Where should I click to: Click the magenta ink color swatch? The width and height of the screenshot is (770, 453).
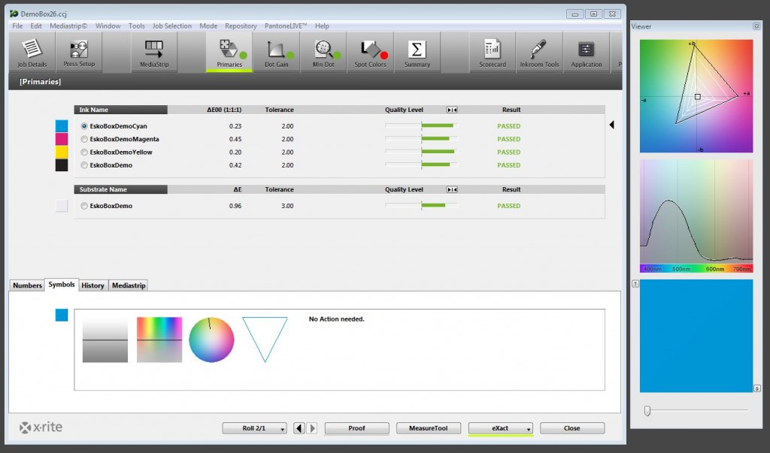[62, 139]
